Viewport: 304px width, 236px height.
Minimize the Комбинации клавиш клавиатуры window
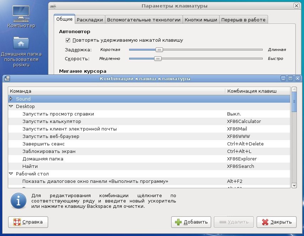(283, 78)
